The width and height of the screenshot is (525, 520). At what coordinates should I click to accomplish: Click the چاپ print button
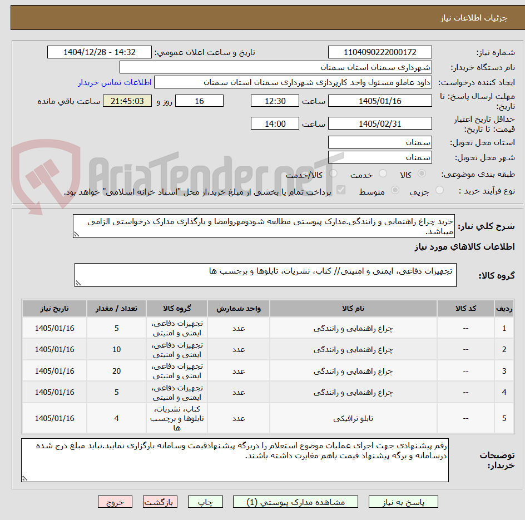(205, 502)
